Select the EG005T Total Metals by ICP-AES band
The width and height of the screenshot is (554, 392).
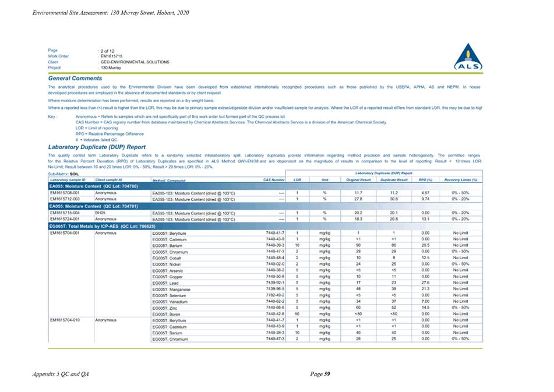pyautogui.click(x=102, y=225)
